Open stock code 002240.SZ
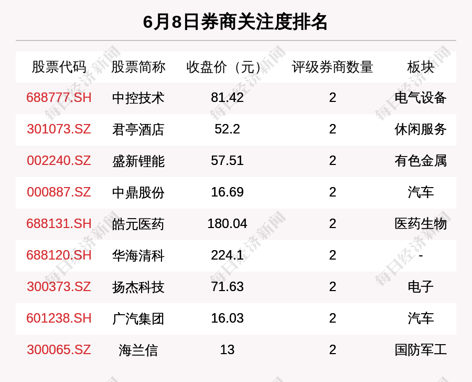 click(x=59, y=161)
